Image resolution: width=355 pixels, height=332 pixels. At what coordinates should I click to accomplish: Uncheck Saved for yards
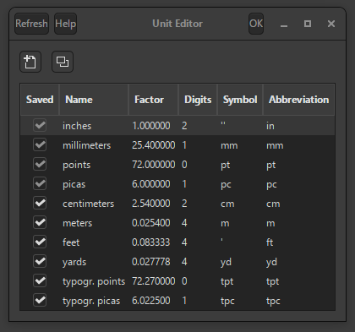point(40,261)
